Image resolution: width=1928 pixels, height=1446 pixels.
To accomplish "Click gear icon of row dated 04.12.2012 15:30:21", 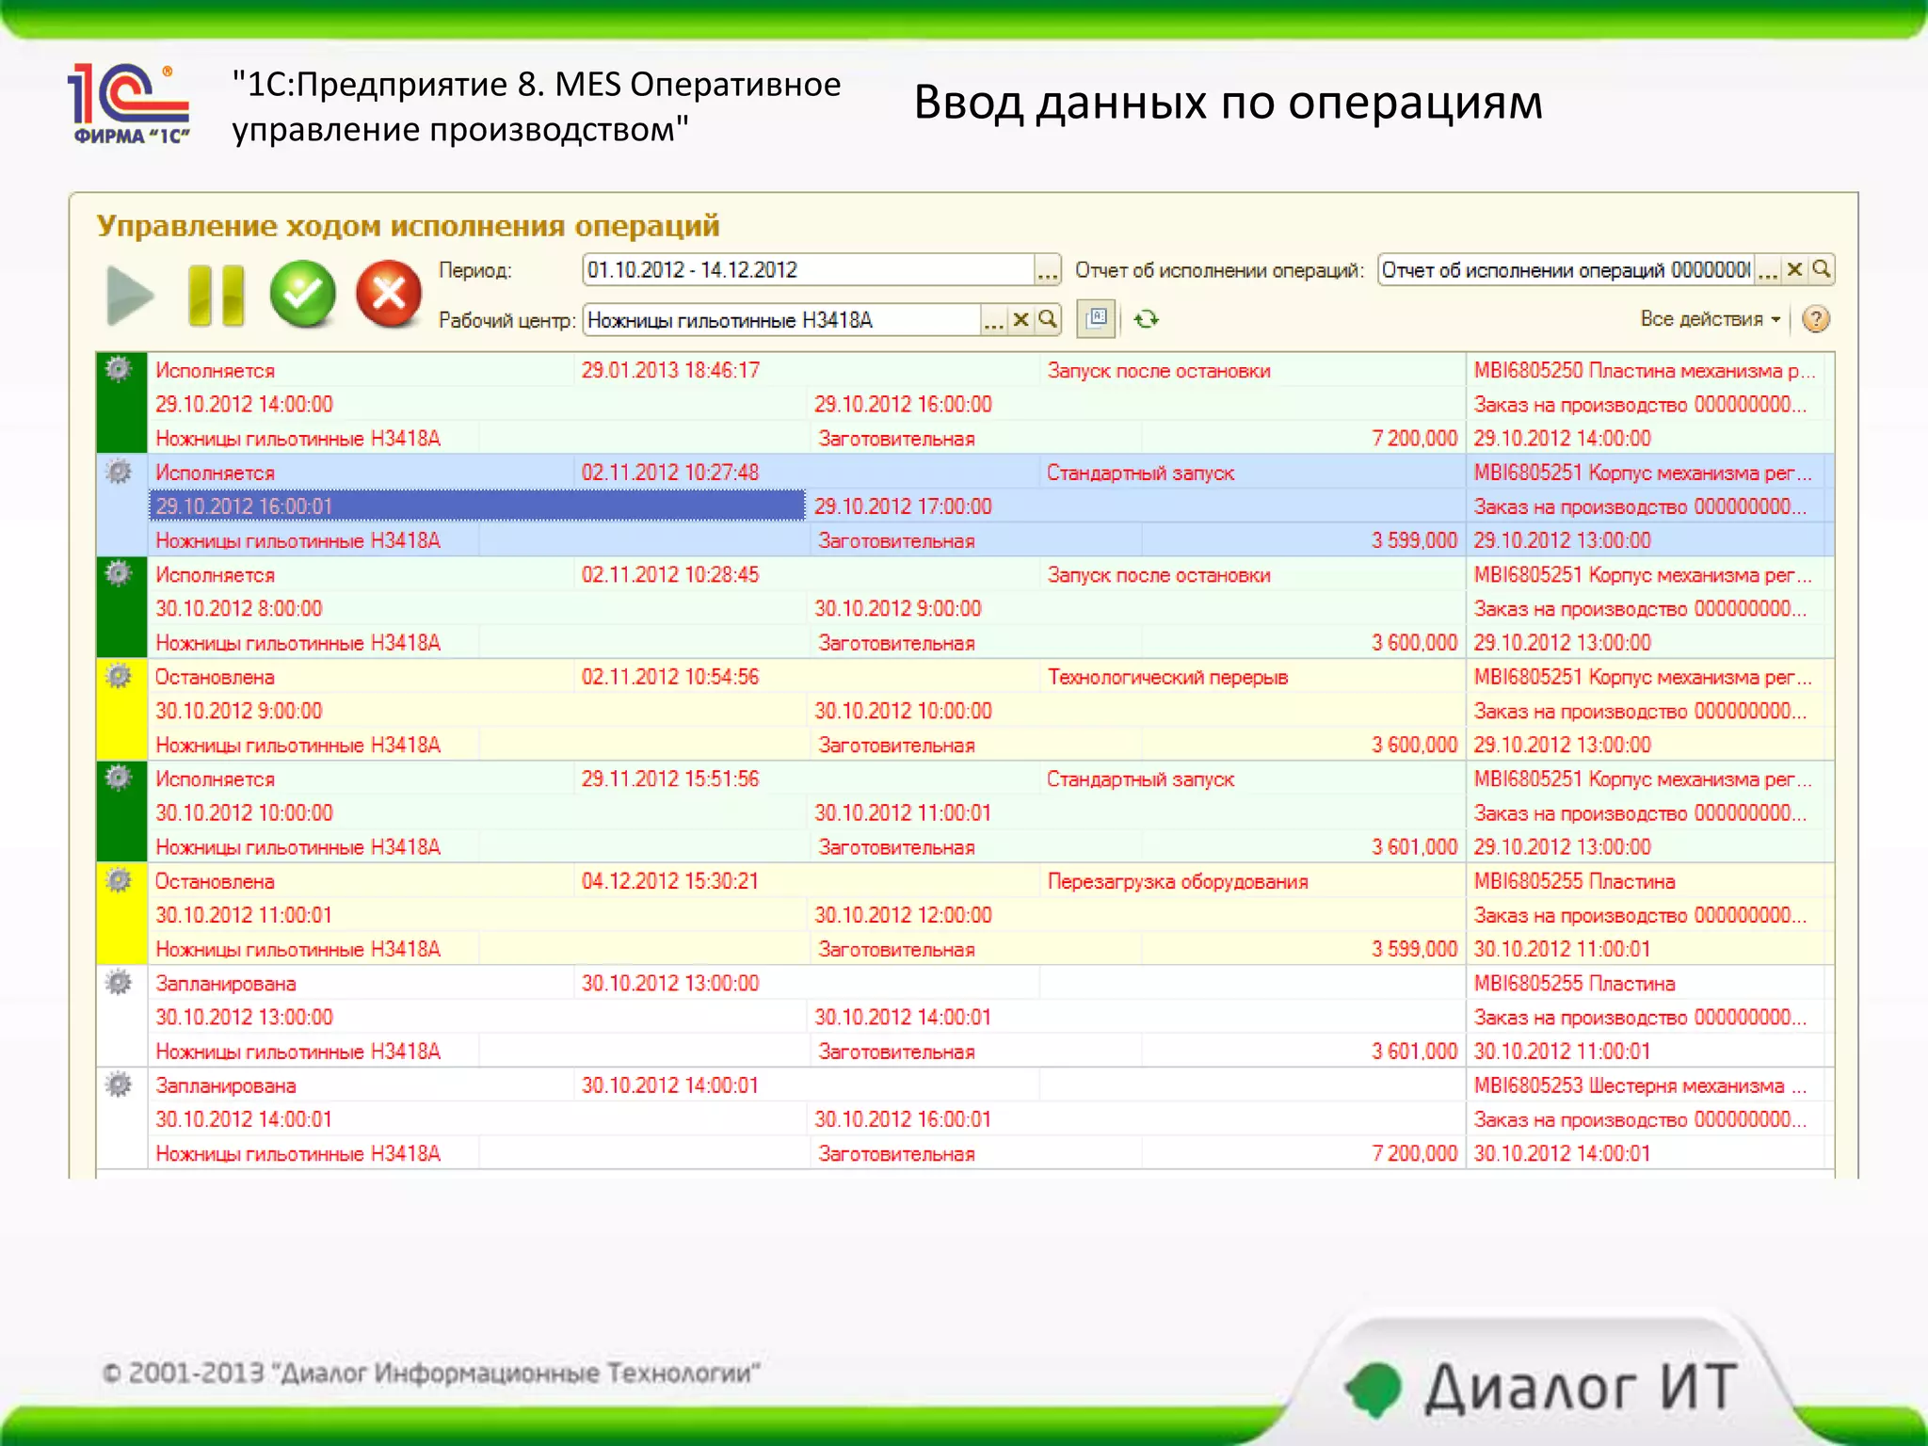I will (x=119, y=880).
